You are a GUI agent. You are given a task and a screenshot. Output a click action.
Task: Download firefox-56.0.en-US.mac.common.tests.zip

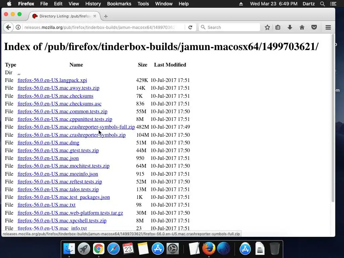62,112
